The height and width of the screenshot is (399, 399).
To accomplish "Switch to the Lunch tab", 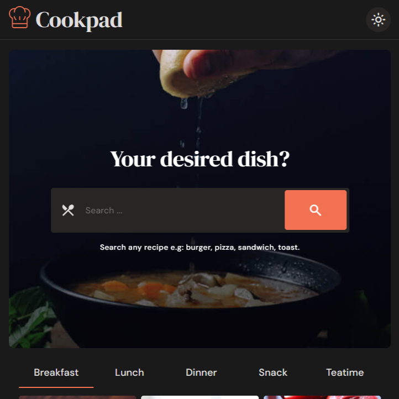I will [129, 372].
